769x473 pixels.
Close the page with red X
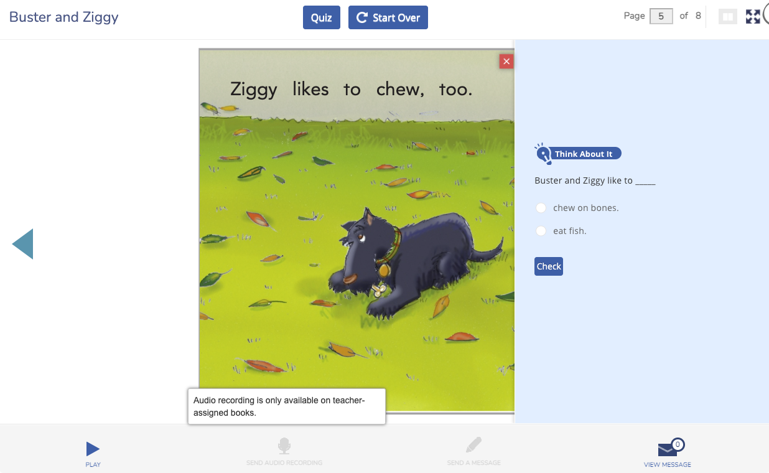point(506,61)
